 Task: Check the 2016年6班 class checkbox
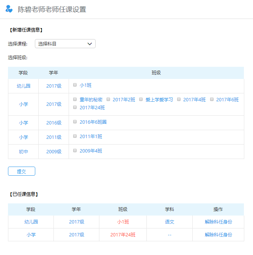75,122
